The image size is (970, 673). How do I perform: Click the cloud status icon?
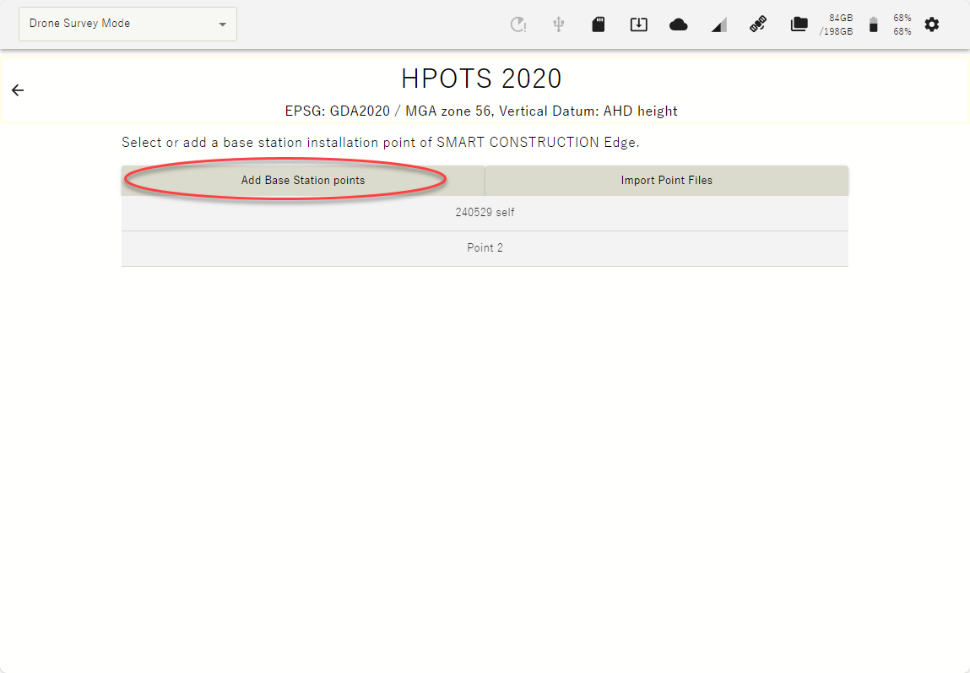click(x=679, y=24)
